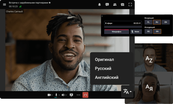Click the call timer 00:10:23
Image resolution: width=173 pixels, height=104 pixels.
(13, 6)
